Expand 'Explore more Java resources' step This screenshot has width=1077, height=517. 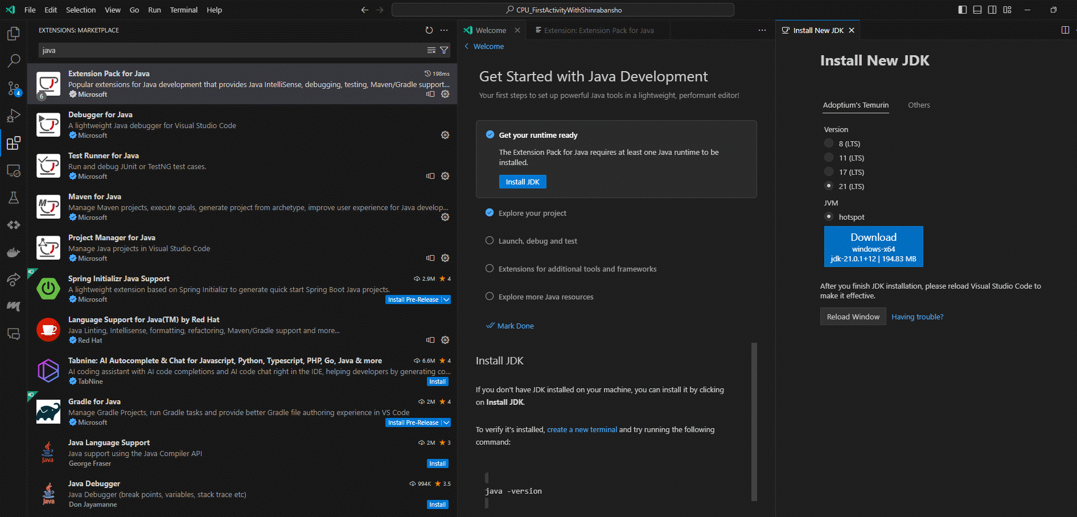click(x=545, y=297)
